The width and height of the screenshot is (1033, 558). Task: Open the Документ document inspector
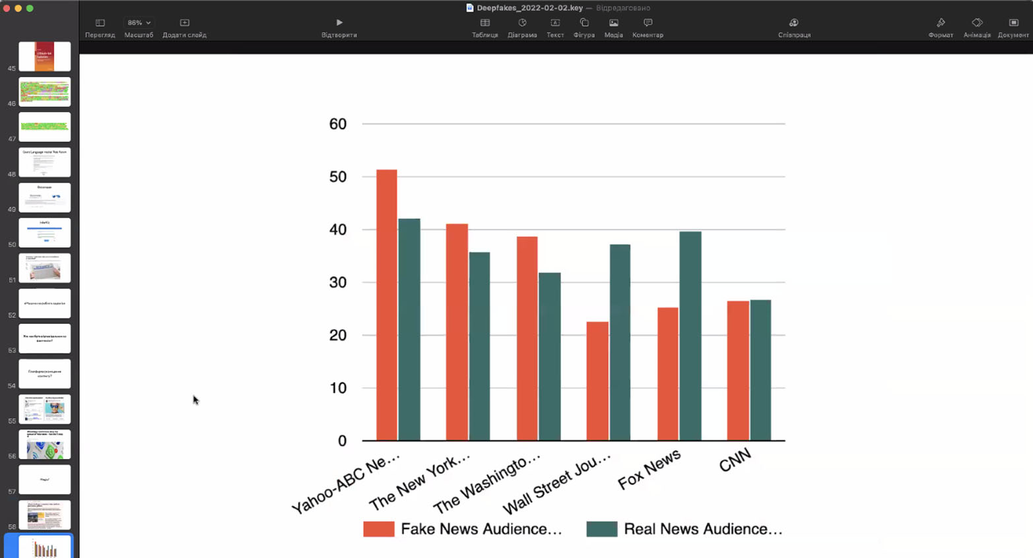coord(1013,28)
